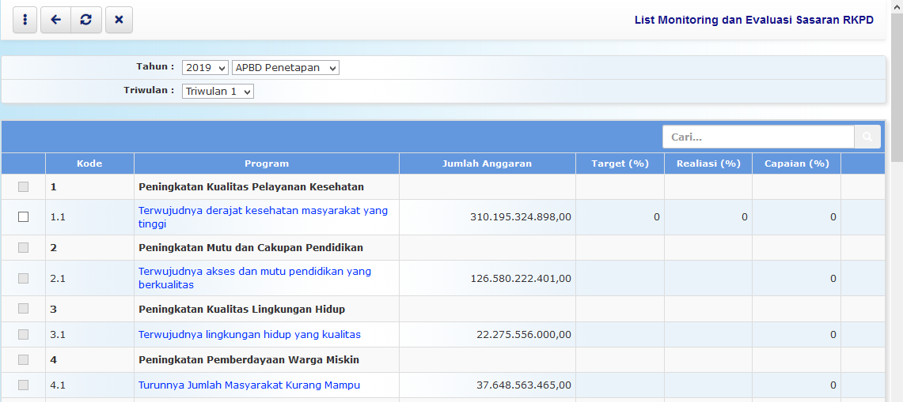
Task: Click the vertical page scrollbar
Action: pyautogui.click(x=897, y=237)
